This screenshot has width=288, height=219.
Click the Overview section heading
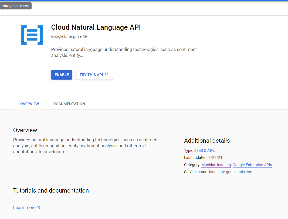coord(25,130)
